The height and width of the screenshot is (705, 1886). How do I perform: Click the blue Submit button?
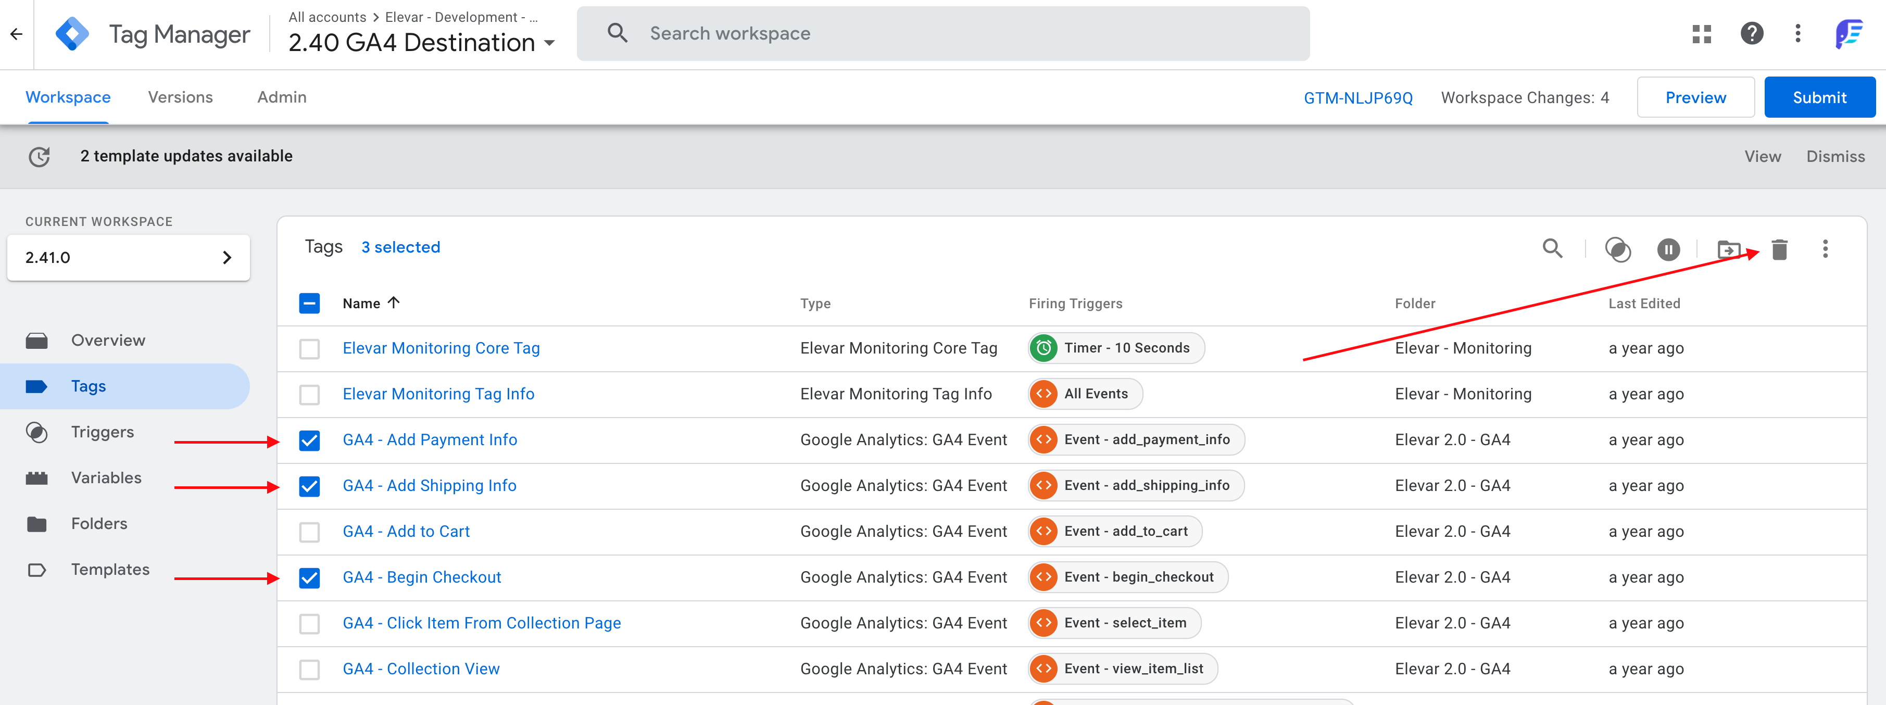pos(1819,97)
